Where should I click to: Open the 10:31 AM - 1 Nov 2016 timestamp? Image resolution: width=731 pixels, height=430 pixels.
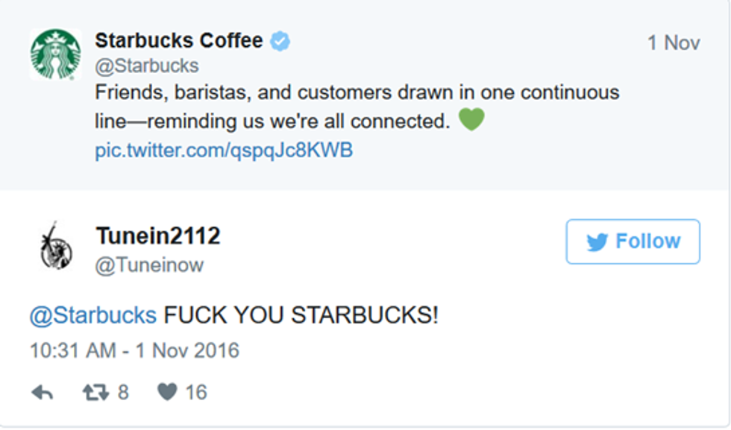(x=134, y=350)
